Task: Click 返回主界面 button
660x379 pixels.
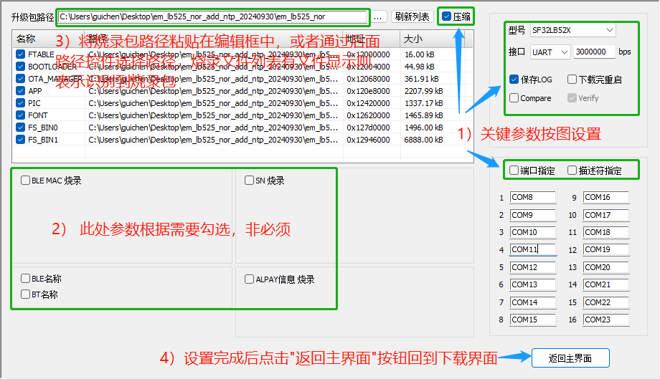Action: [x=571, y=358]
